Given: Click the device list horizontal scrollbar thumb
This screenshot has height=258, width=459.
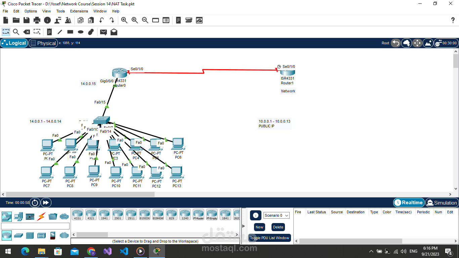Looking at the screenshot, I should [92, 234].
